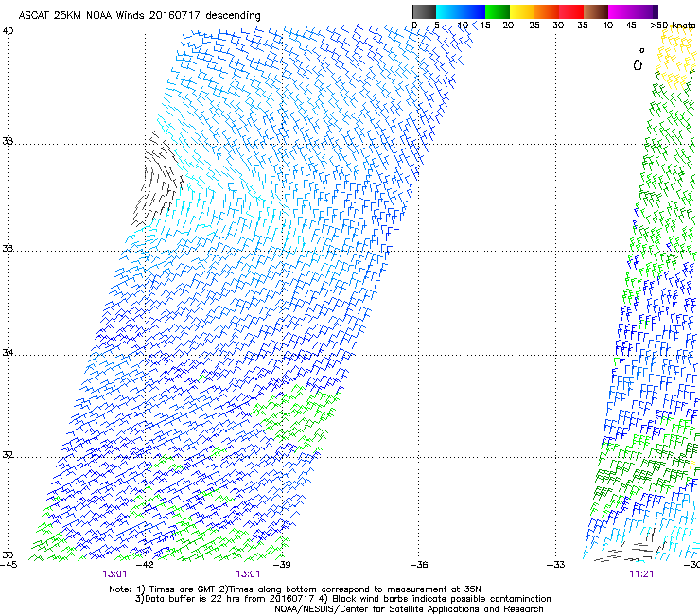Click the '>50 knots' legend label
Screen dimensions: 700x615
[x=673, y=26]
